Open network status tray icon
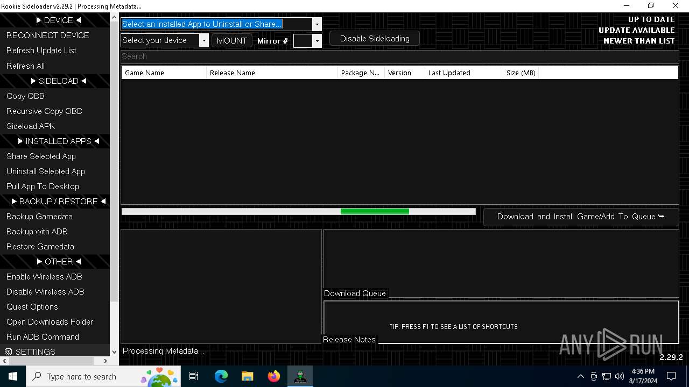Screen dimensions: 689x387 [607, 376]
